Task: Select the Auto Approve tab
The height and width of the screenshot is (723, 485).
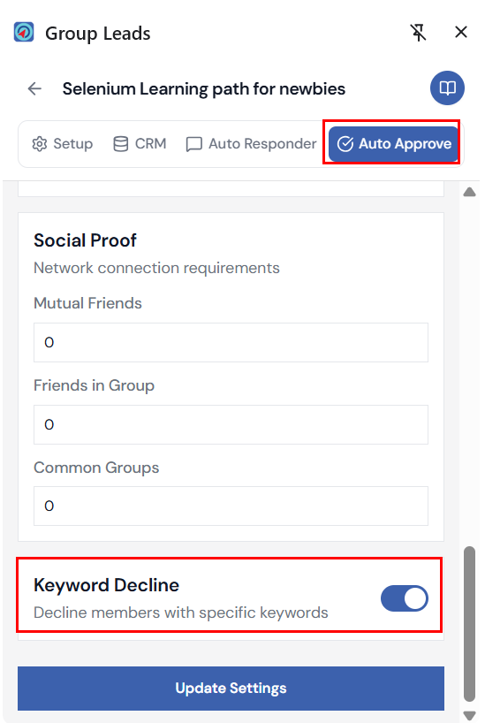Action: [x=394, y=144]
